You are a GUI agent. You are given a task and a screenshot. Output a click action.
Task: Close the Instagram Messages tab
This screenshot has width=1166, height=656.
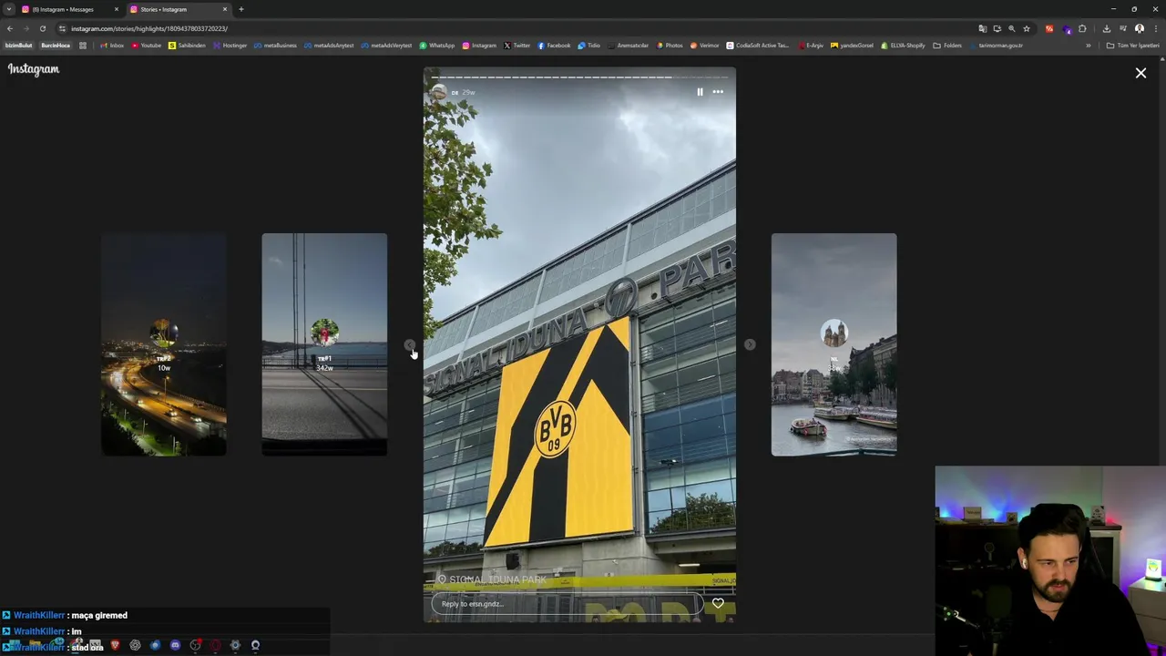click(x=116, y=9)
